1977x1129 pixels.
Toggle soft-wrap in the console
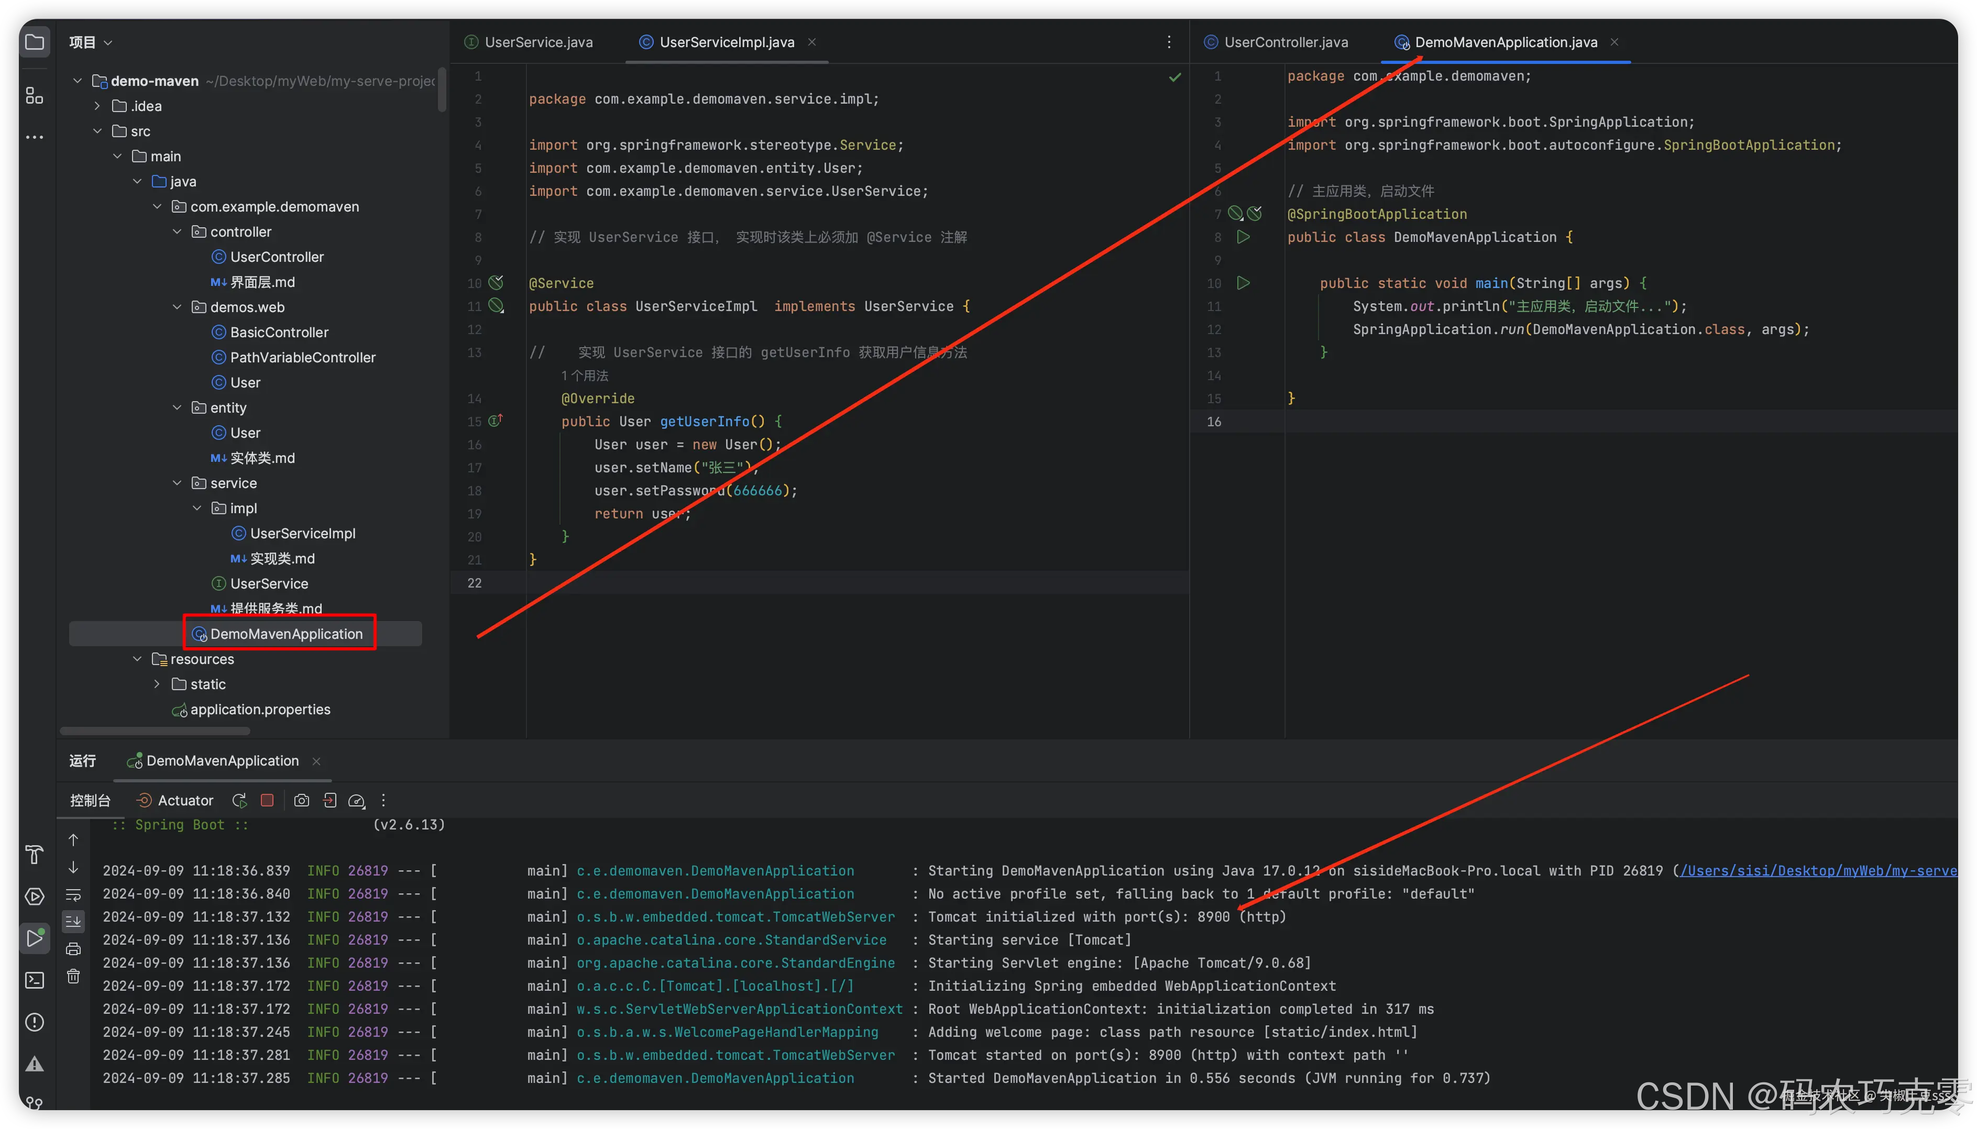pos(74,895)
